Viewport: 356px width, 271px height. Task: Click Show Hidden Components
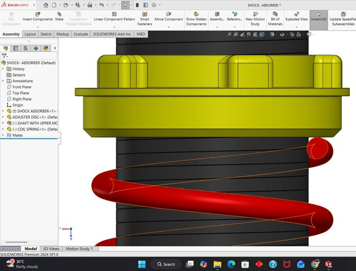click(196, 18)
